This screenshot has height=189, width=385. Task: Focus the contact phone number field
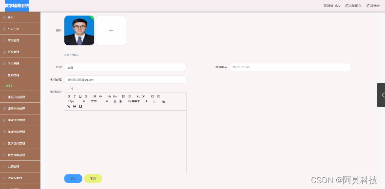tap(290, 67)
